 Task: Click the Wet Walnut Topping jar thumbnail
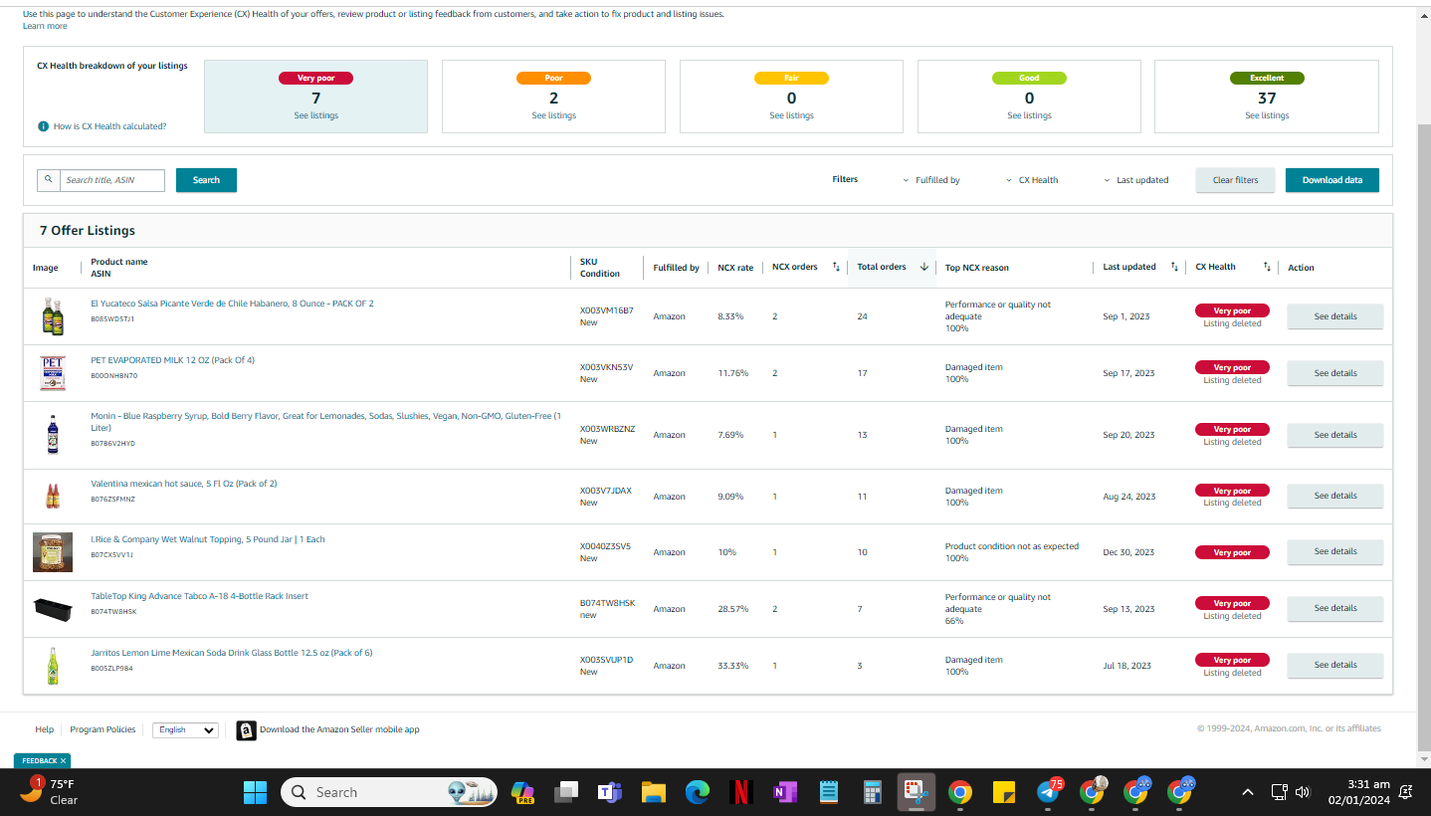(53, 552)
